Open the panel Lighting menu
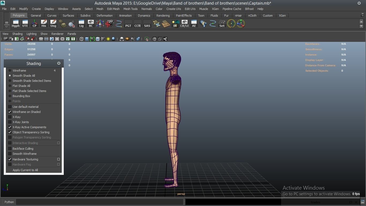366x206 pixels. (x=31, y=34)
